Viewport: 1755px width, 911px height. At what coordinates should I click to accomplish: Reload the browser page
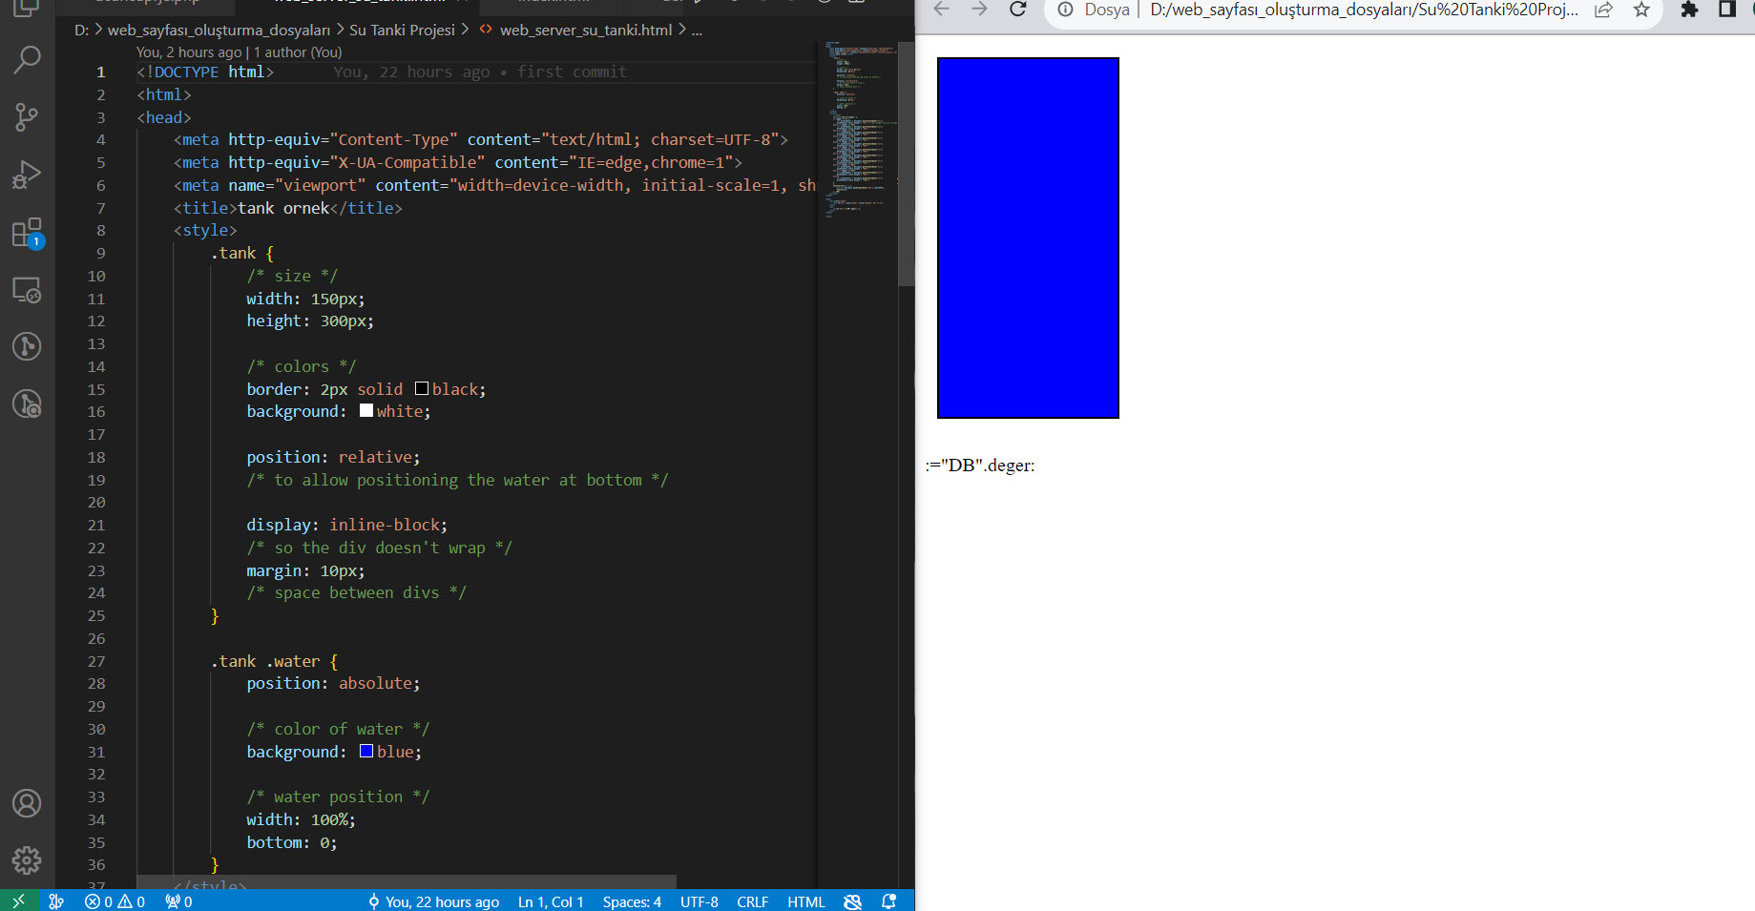[1018, 10]
